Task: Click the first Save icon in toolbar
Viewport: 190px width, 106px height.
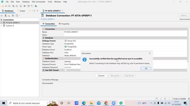Action: (6, 6)
